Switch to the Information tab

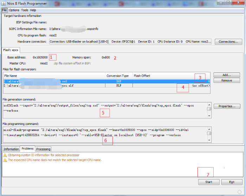pos(11,149)
